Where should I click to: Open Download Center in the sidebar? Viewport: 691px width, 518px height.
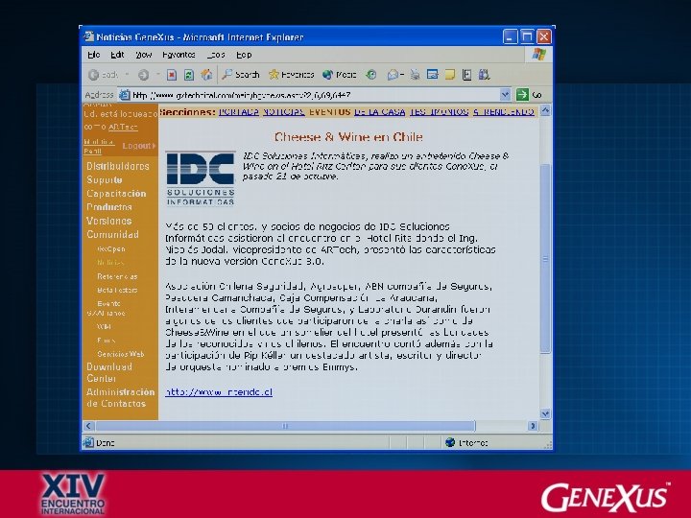108,372
